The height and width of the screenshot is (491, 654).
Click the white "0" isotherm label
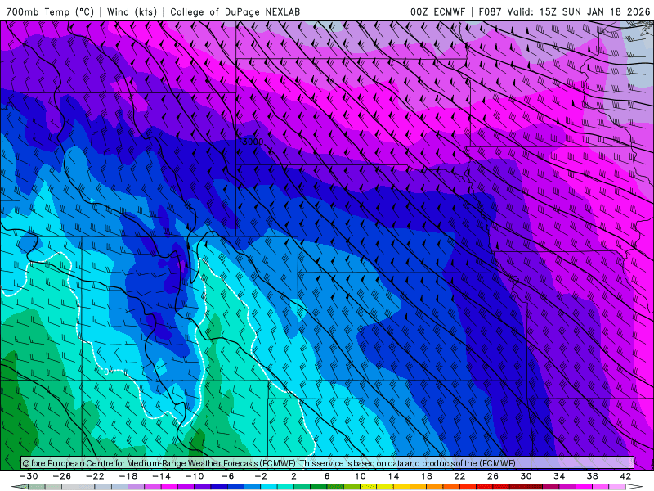pyautogui.click(x=108, y=372)
